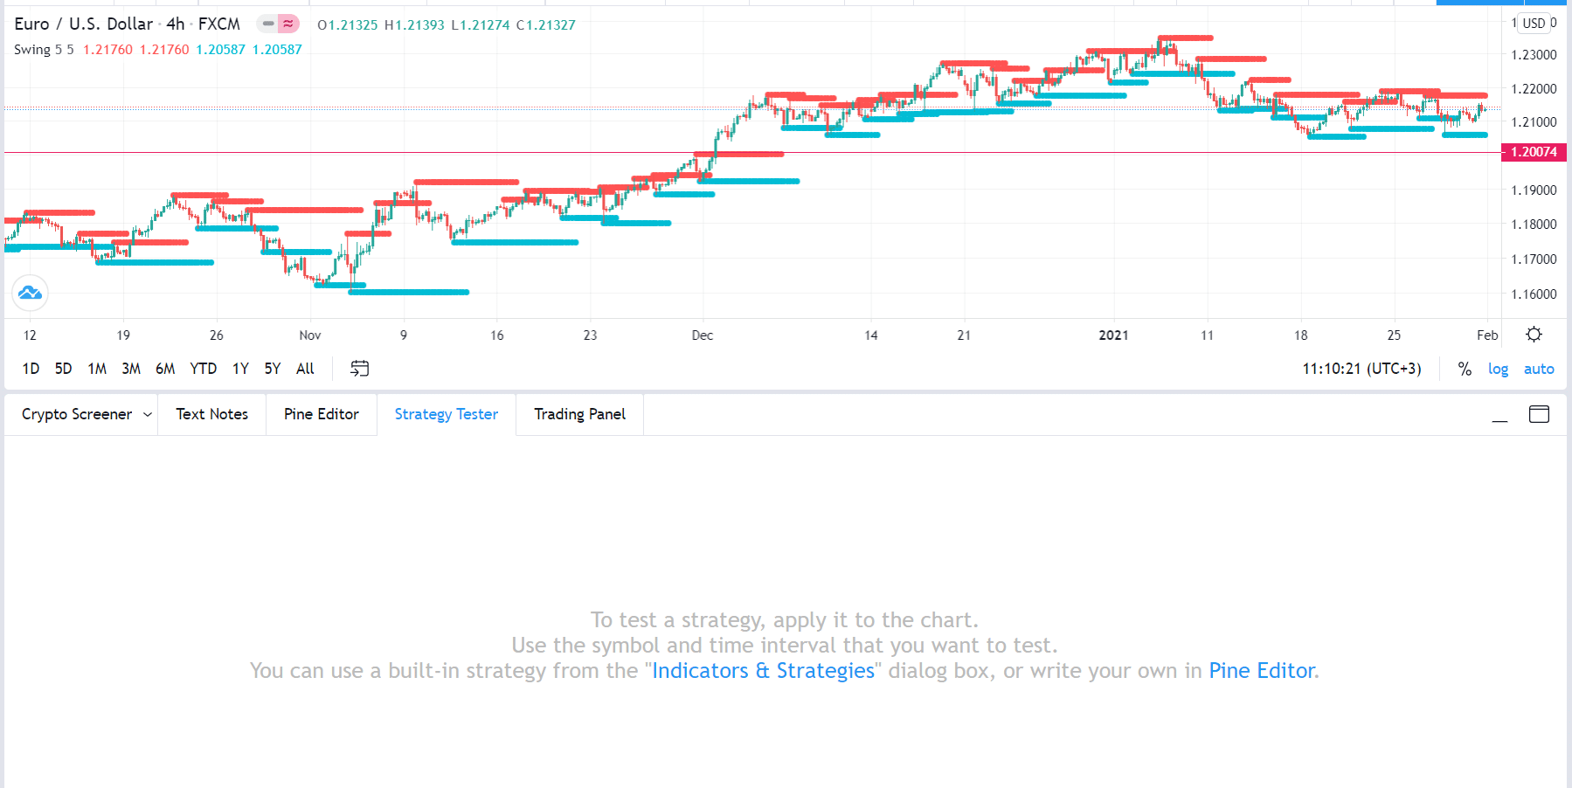Maximize the bottom panel
Screen dimensions: 1572x788
[1539, 414]
